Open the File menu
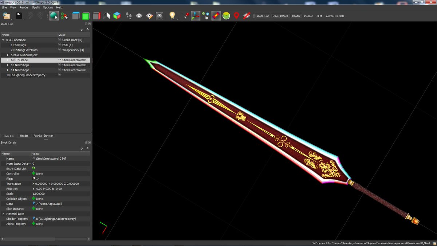The width and height of the screenshot is (437, 246). point(4,7)
